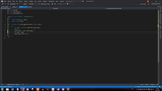Switch to the Collect.cs tab
Viewport: 162px width, 91px height.
pos(22,7)
